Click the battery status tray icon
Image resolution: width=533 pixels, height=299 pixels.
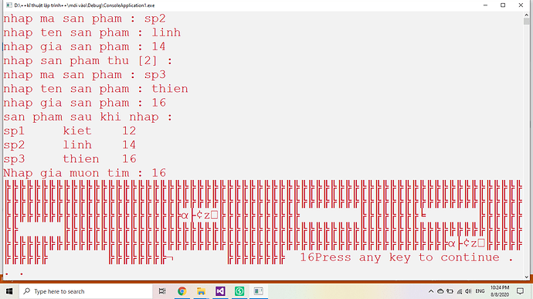coord(450,291)
